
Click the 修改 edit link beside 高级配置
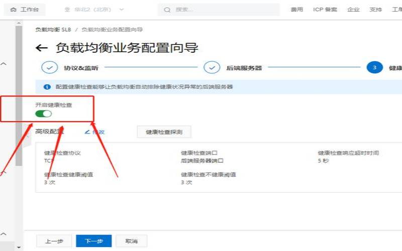coord(94,132)
